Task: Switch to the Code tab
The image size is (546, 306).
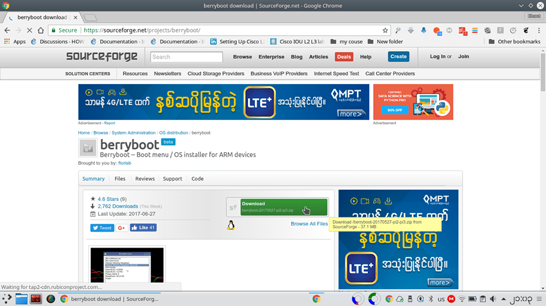Action: coord(197,178)
